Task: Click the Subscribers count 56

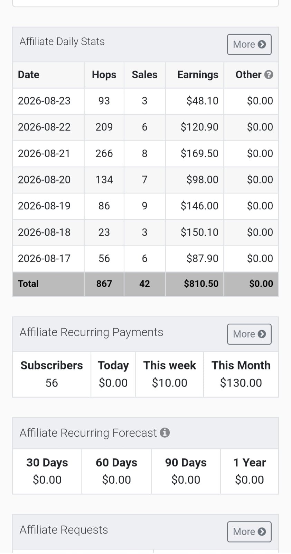Action: [x=51, y=383]
